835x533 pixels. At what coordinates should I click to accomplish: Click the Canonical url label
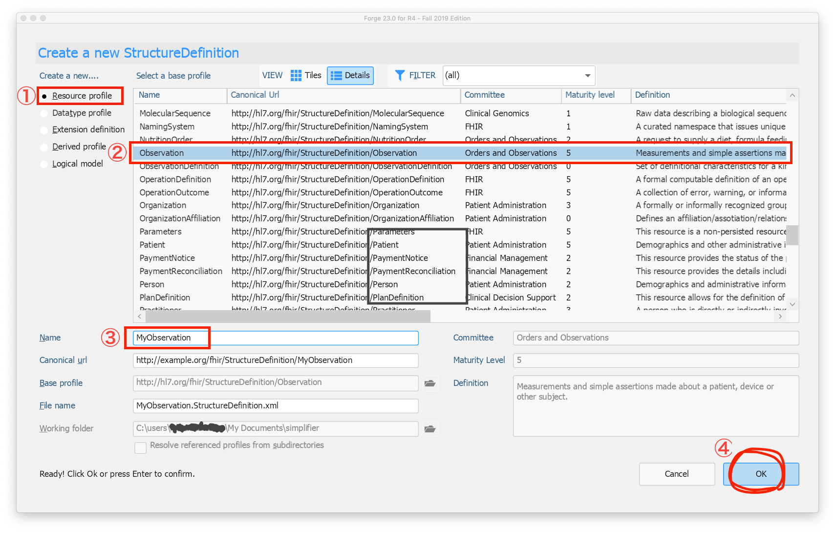63,360
